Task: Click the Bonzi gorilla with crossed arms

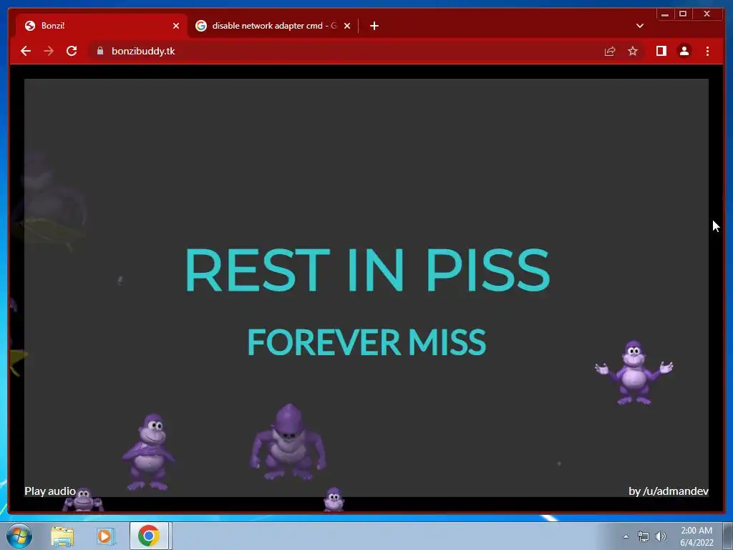Action: click(149, 452)
